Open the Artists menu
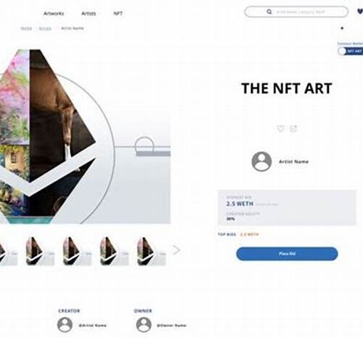 pos(89,14)
